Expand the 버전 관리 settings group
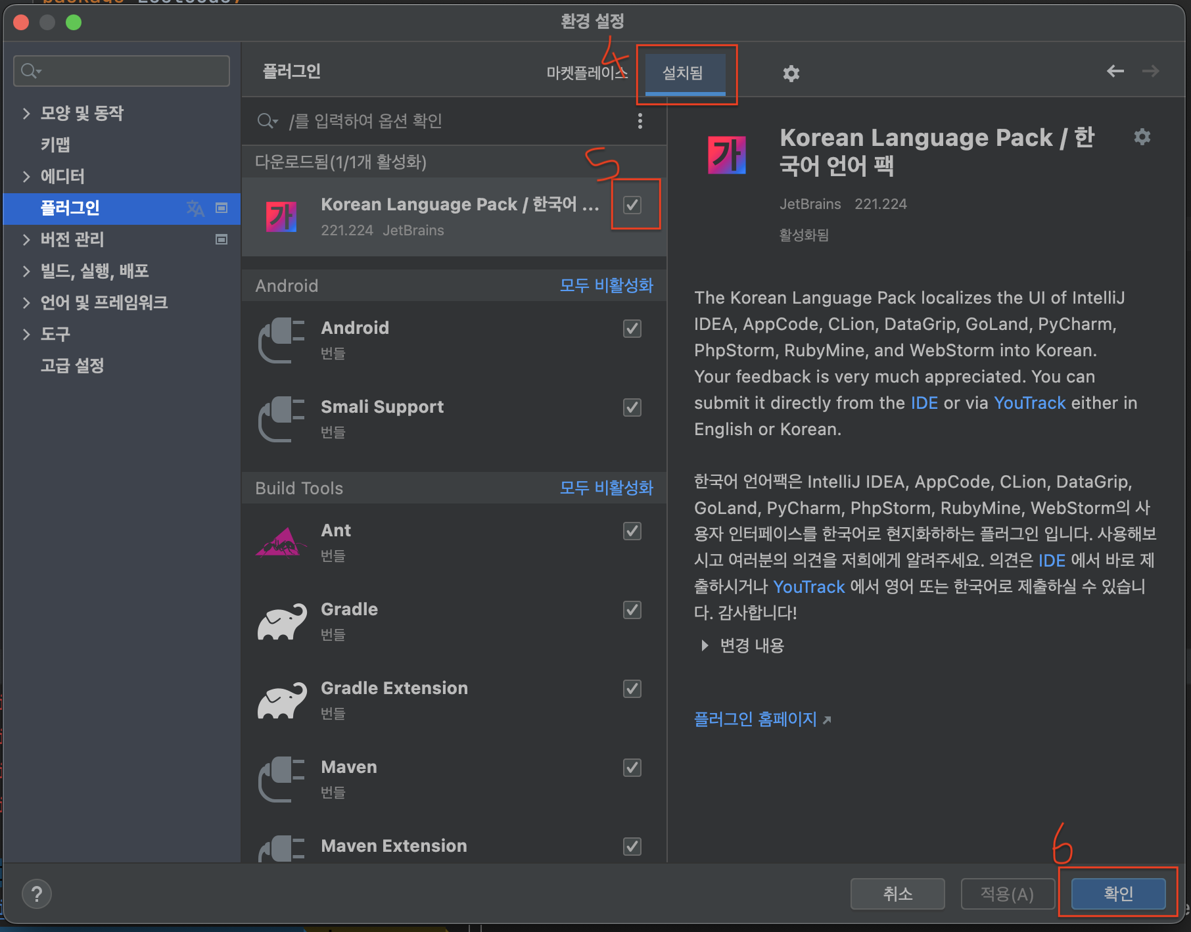 click(26, 239)
